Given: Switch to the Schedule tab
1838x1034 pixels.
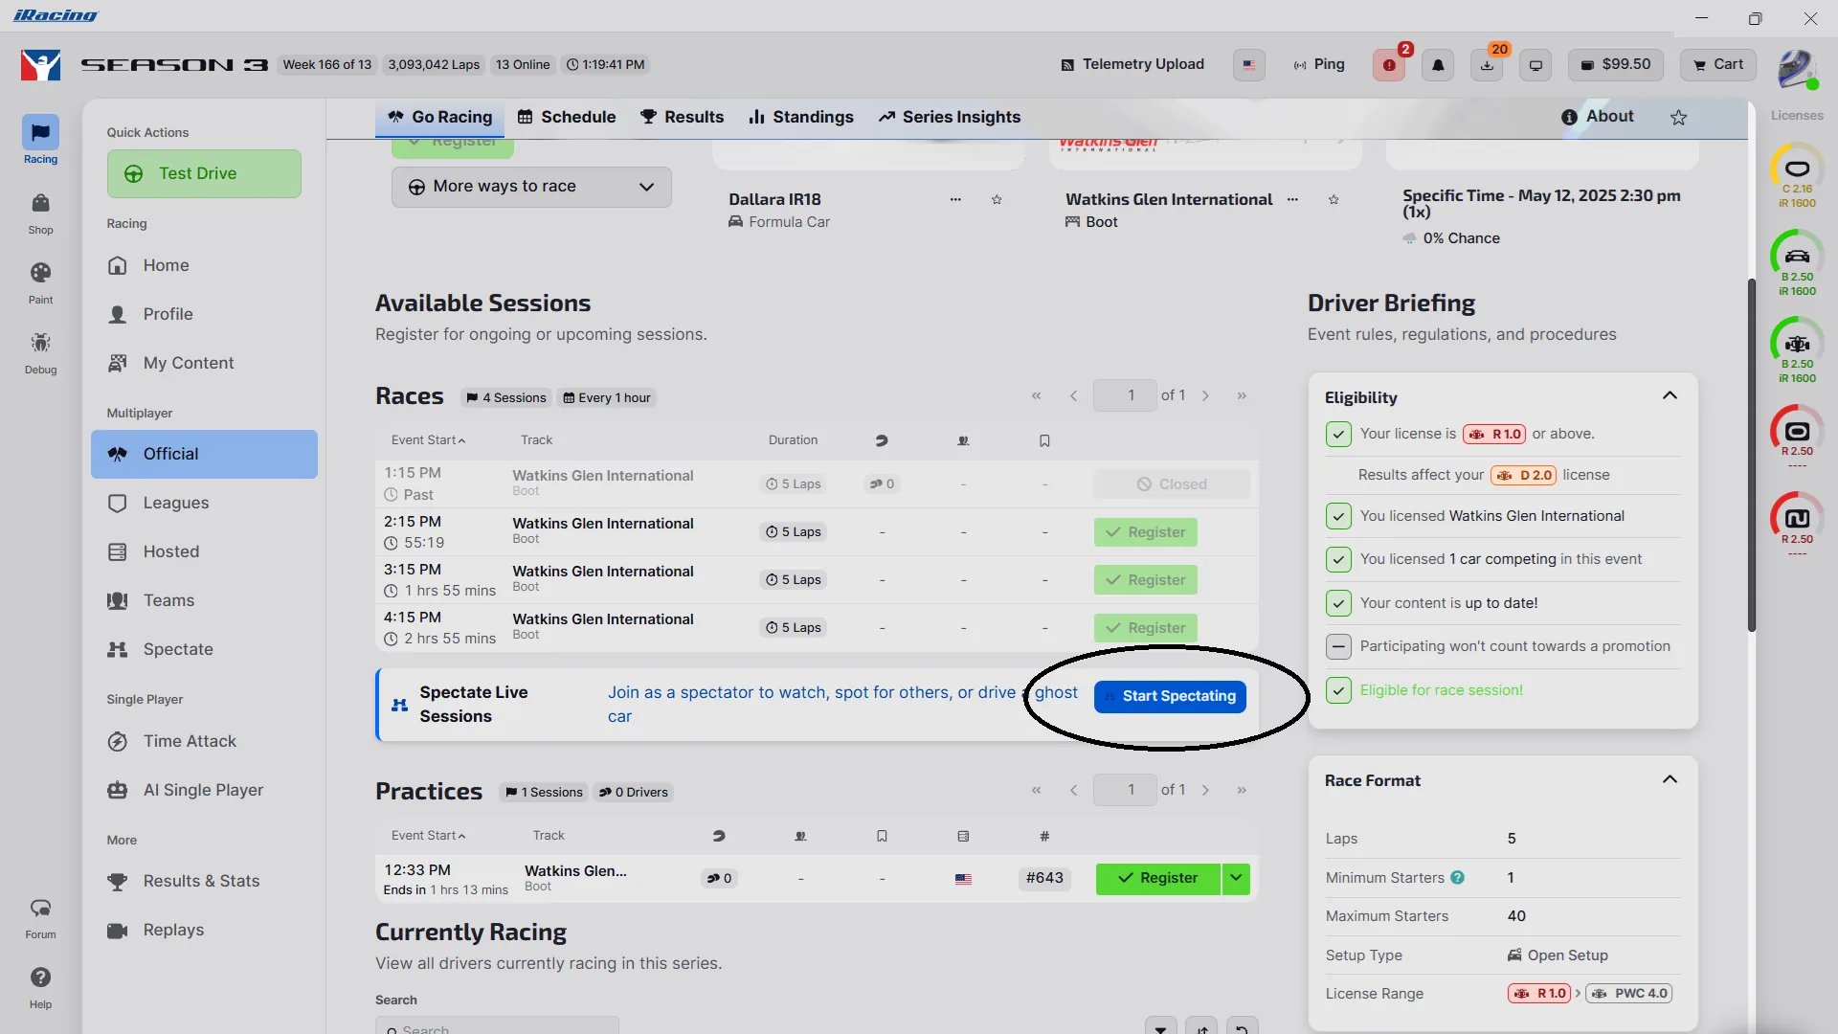Looking at the screenshot, I should [567, 117].
